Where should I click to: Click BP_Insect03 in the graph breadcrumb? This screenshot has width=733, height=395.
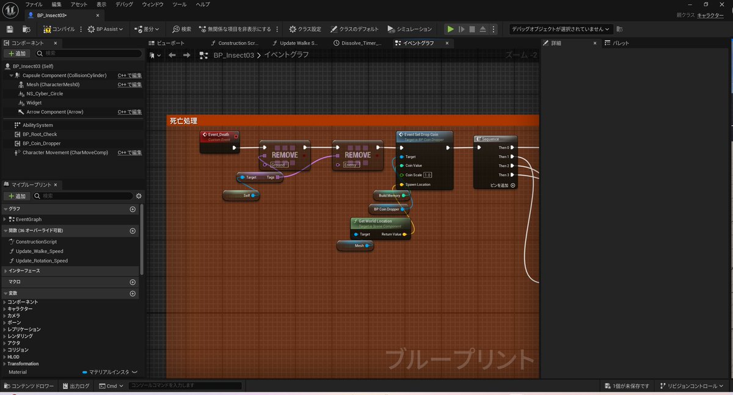[233, 55]
